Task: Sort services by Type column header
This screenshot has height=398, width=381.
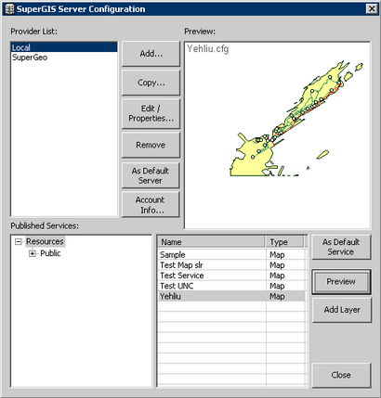Action: [x=284, y=242]
